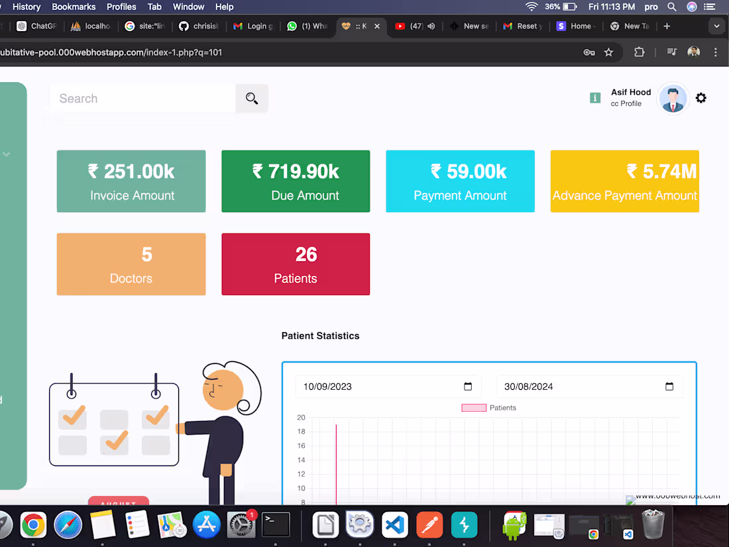Open the ChatGPT bookmark in the bookmarks bar
The width and height of the screenshot is (729, 547).
click(x=36, y=26)
